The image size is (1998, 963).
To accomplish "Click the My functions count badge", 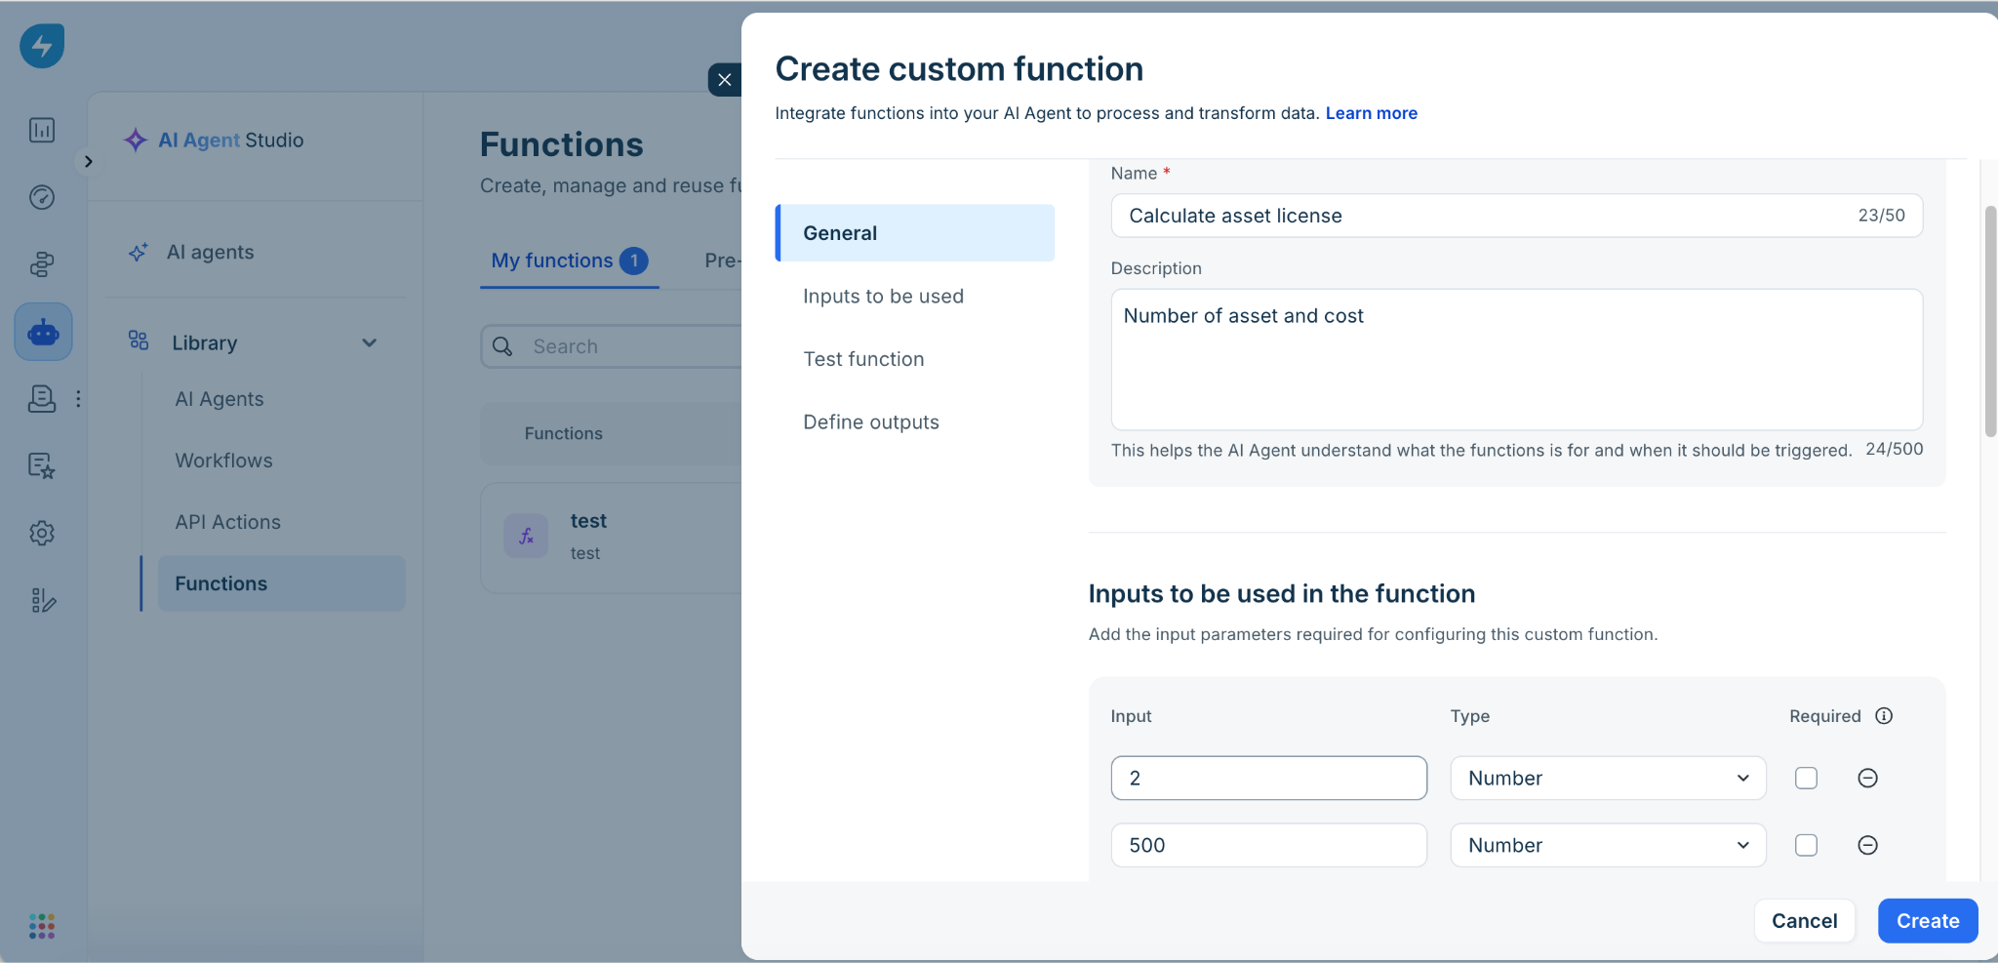I will tap(633, 261).
